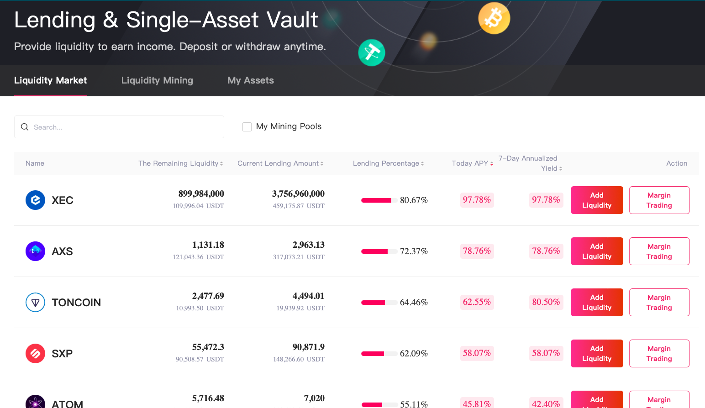Image resolution: width=705 pixels, height=408 pixels.
Task: Click the ATOM coin name
Action: coord(68,404)
